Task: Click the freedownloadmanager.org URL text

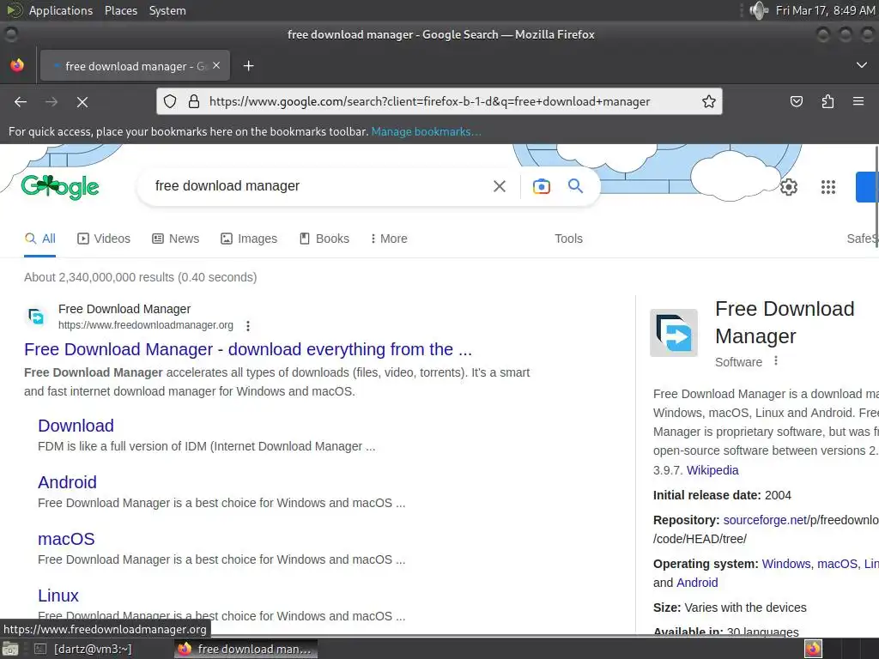Action: click(x=146, y=325)
